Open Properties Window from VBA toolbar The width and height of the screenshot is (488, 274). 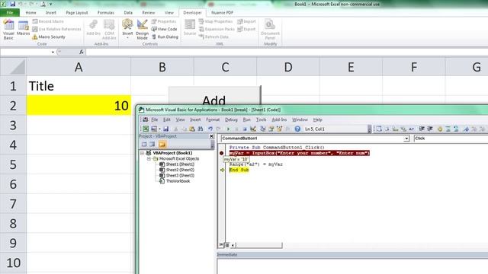(271, 129)
